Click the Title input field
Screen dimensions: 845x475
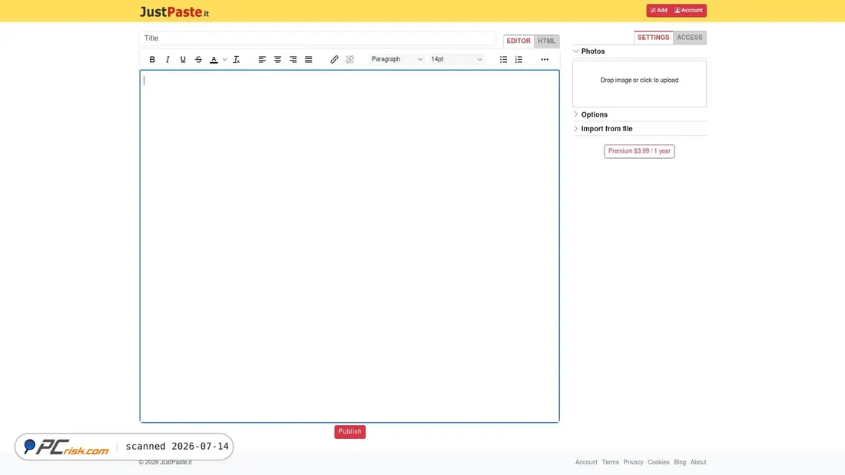(x=316, y=38)
